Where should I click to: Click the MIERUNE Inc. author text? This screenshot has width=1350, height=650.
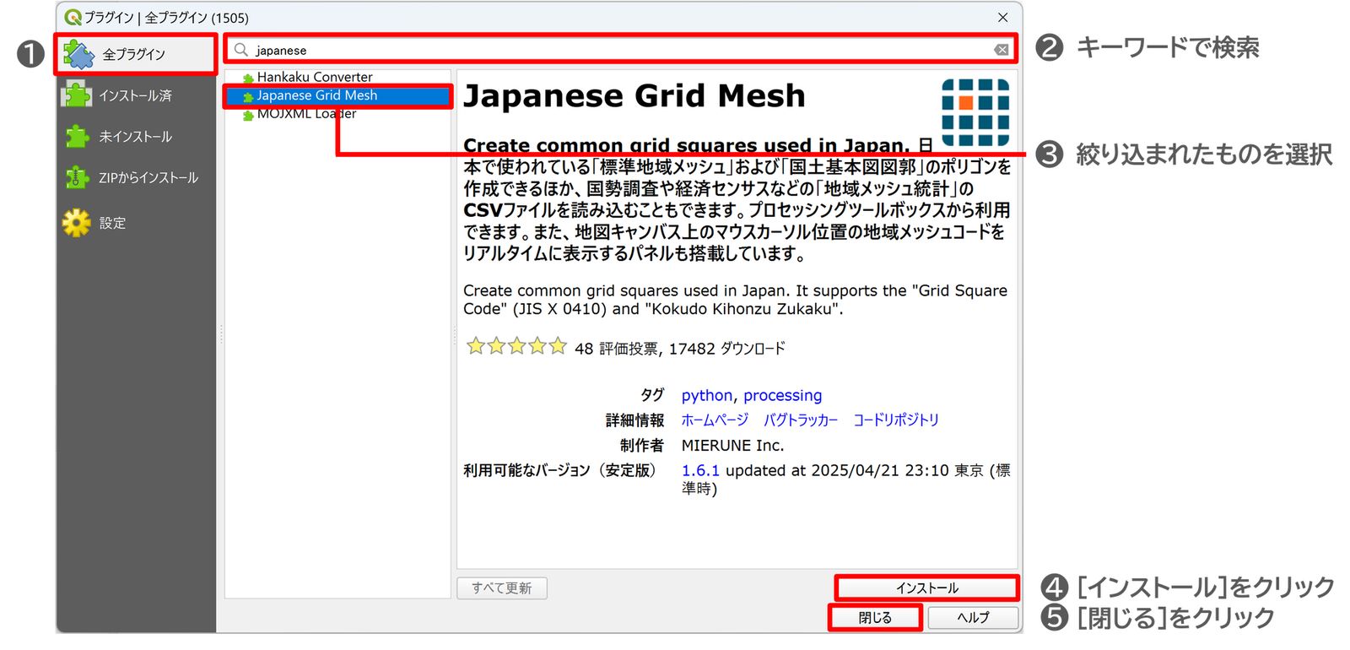tap(732, 445)
